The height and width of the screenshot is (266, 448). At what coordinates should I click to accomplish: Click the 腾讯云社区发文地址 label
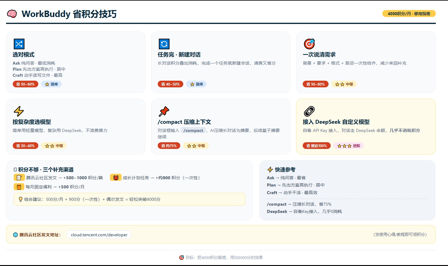click(x=40, y=235)
